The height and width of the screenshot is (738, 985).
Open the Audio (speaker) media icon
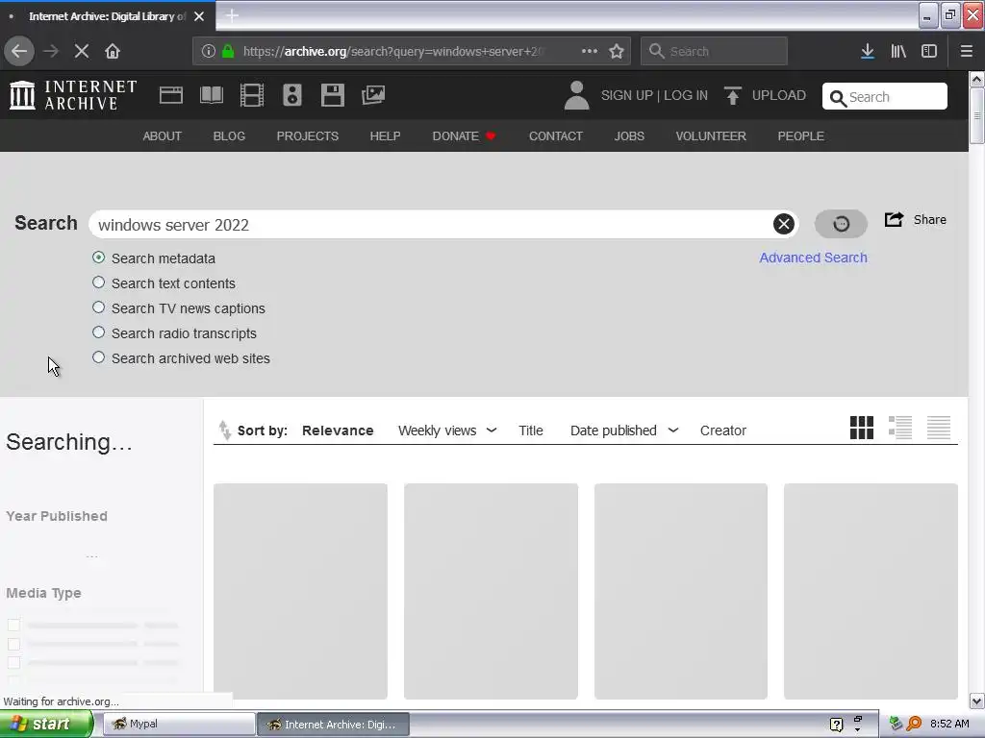point(292,95)
